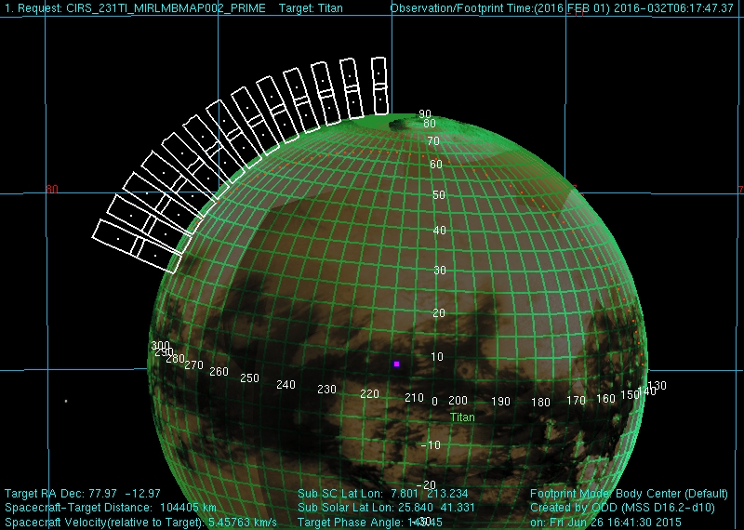The image size is (744, 530).
Task: Click the magenta sub-spacecraft point marker
Action: [x=397, y=364]
